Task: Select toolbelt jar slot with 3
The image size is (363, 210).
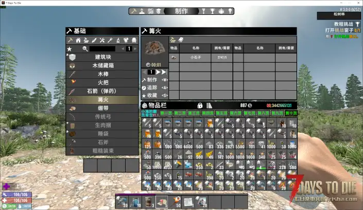Action: click(x=149, y=202)
